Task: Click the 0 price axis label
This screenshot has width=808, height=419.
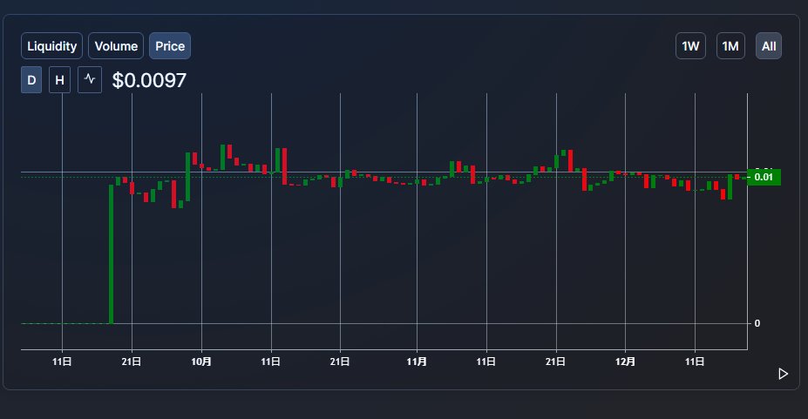Action: (757, 323)
